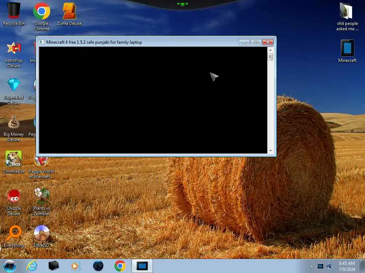This screenshot has width=365, height=273.
Task: Select the Chuzzle Deluxe desktop icon
Action: [x=14, y=202]
